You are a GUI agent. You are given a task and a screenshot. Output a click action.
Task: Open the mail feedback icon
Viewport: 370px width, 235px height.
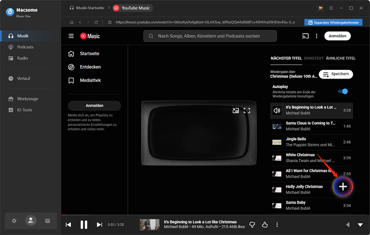tap(47, 221)
